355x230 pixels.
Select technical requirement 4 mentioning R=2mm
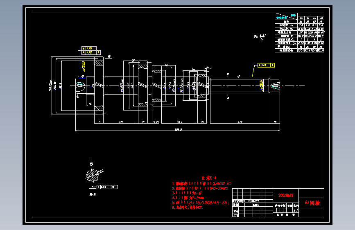(x=188, y=198)
